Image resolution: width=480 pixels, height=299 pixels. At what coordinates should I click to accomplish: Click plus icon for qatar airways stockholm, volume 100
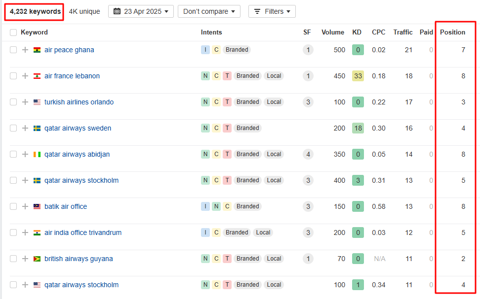point(25,285)
